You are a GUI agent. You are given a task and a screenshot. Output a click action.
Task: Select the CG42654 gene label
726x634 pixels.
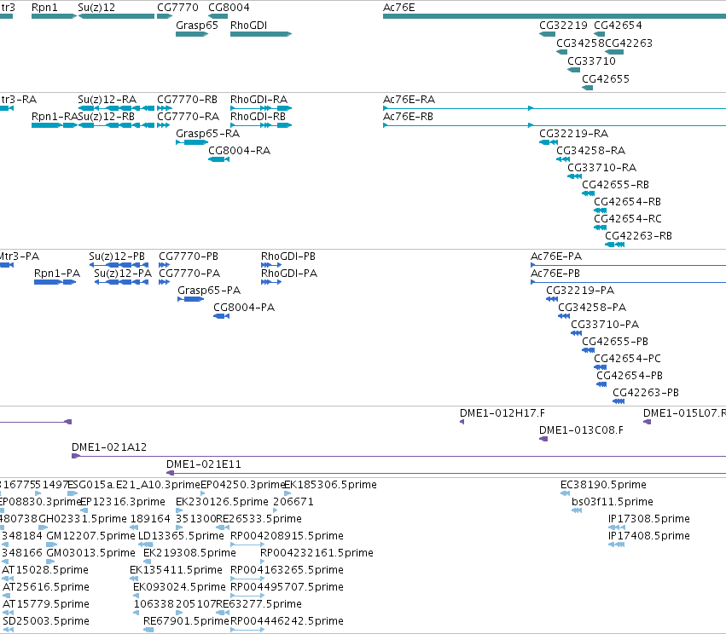619,25
